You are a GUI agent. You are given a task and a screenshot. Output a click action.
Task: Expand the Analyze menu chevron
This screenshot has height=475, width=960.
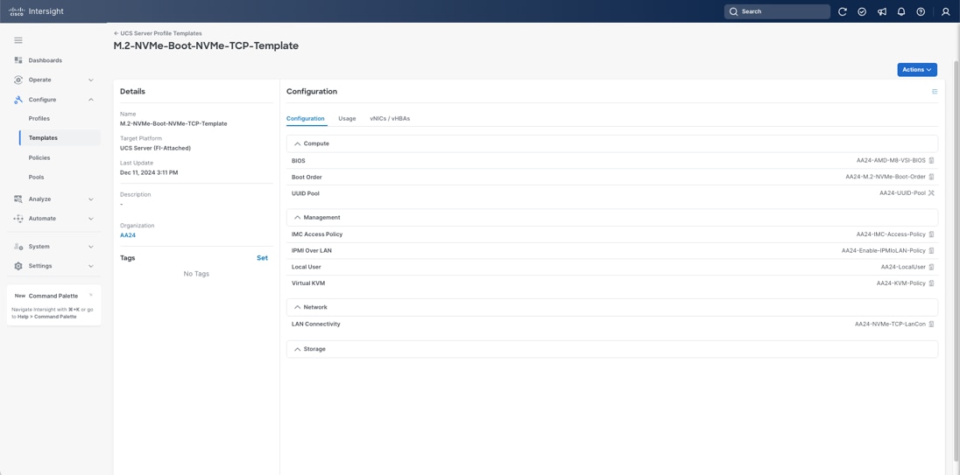click(x=91, y=199)
